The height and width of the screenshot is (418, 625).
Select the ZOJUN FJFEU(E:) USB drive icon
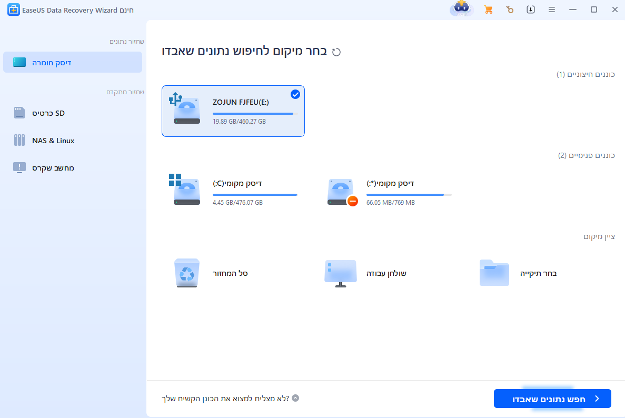pyautogui.click(x=185, y=108)
